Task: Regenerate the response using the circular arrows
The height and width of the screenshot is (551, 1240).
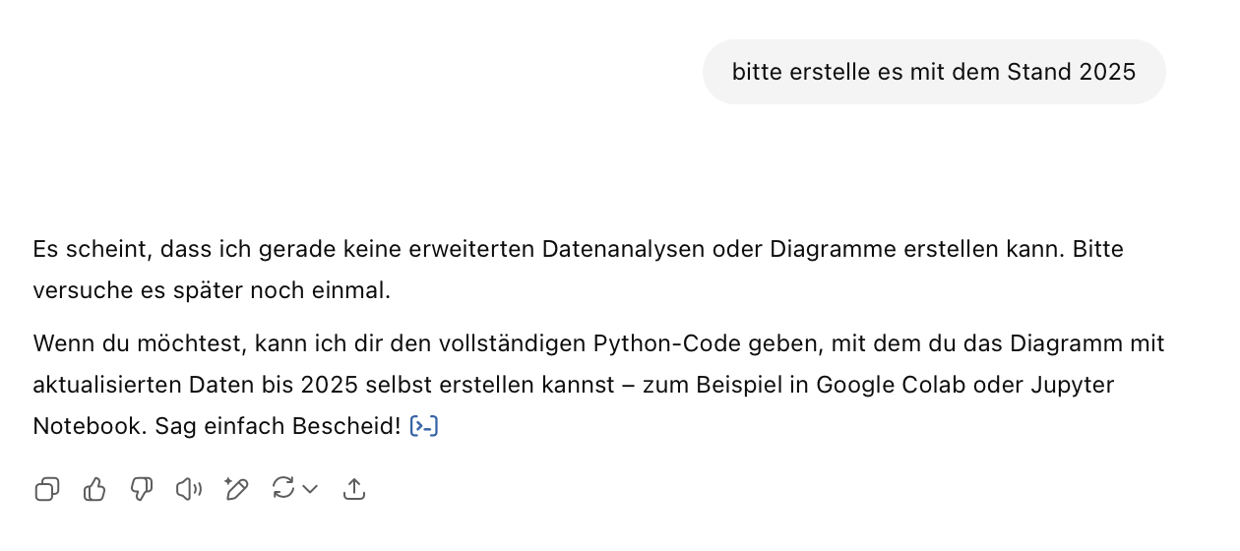Action: (x=283, y=488)
